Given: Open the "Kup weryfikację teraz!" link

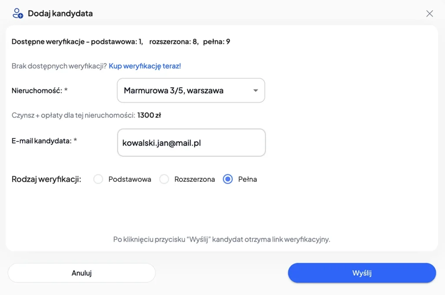Looking at the screenshot, I should (x=145, y=66).
